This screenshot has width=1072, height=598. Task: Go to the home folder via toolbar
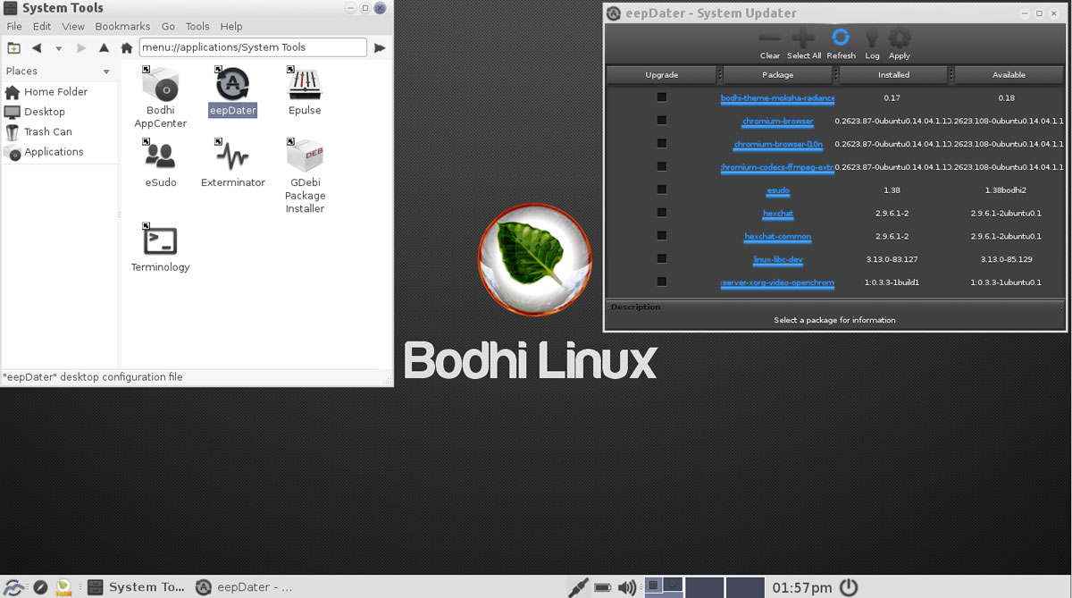127,47
